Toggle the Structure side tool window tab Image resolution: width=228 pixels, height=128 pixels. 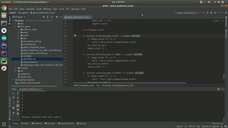pos(10,102)
